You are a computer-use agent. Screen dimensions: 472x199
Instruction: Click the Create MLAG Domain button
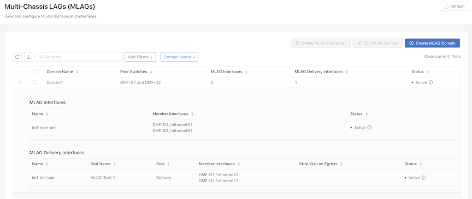pyautogui.click(x=432, y=43)
